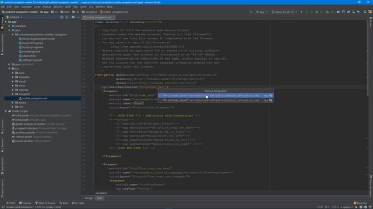Open the SettingsFragment class file
Image resolution: width=373 pixels, height=209 pixels.
point(30,60)
